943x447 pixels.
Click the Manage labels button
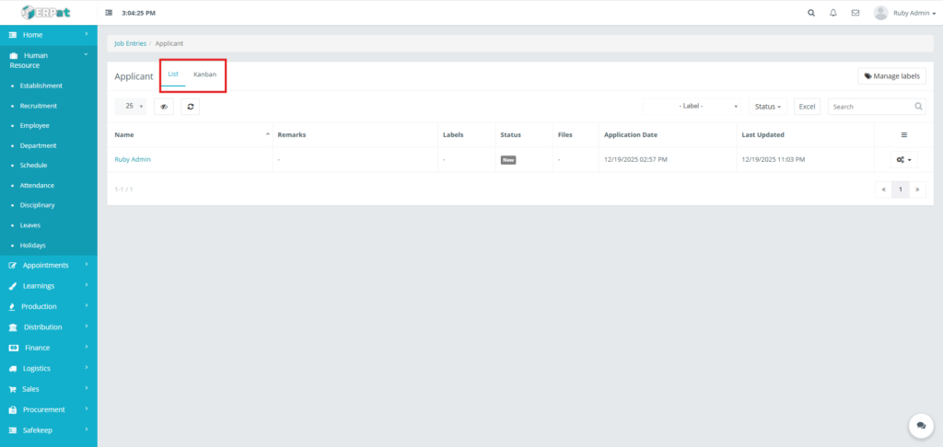pos(891,76)
